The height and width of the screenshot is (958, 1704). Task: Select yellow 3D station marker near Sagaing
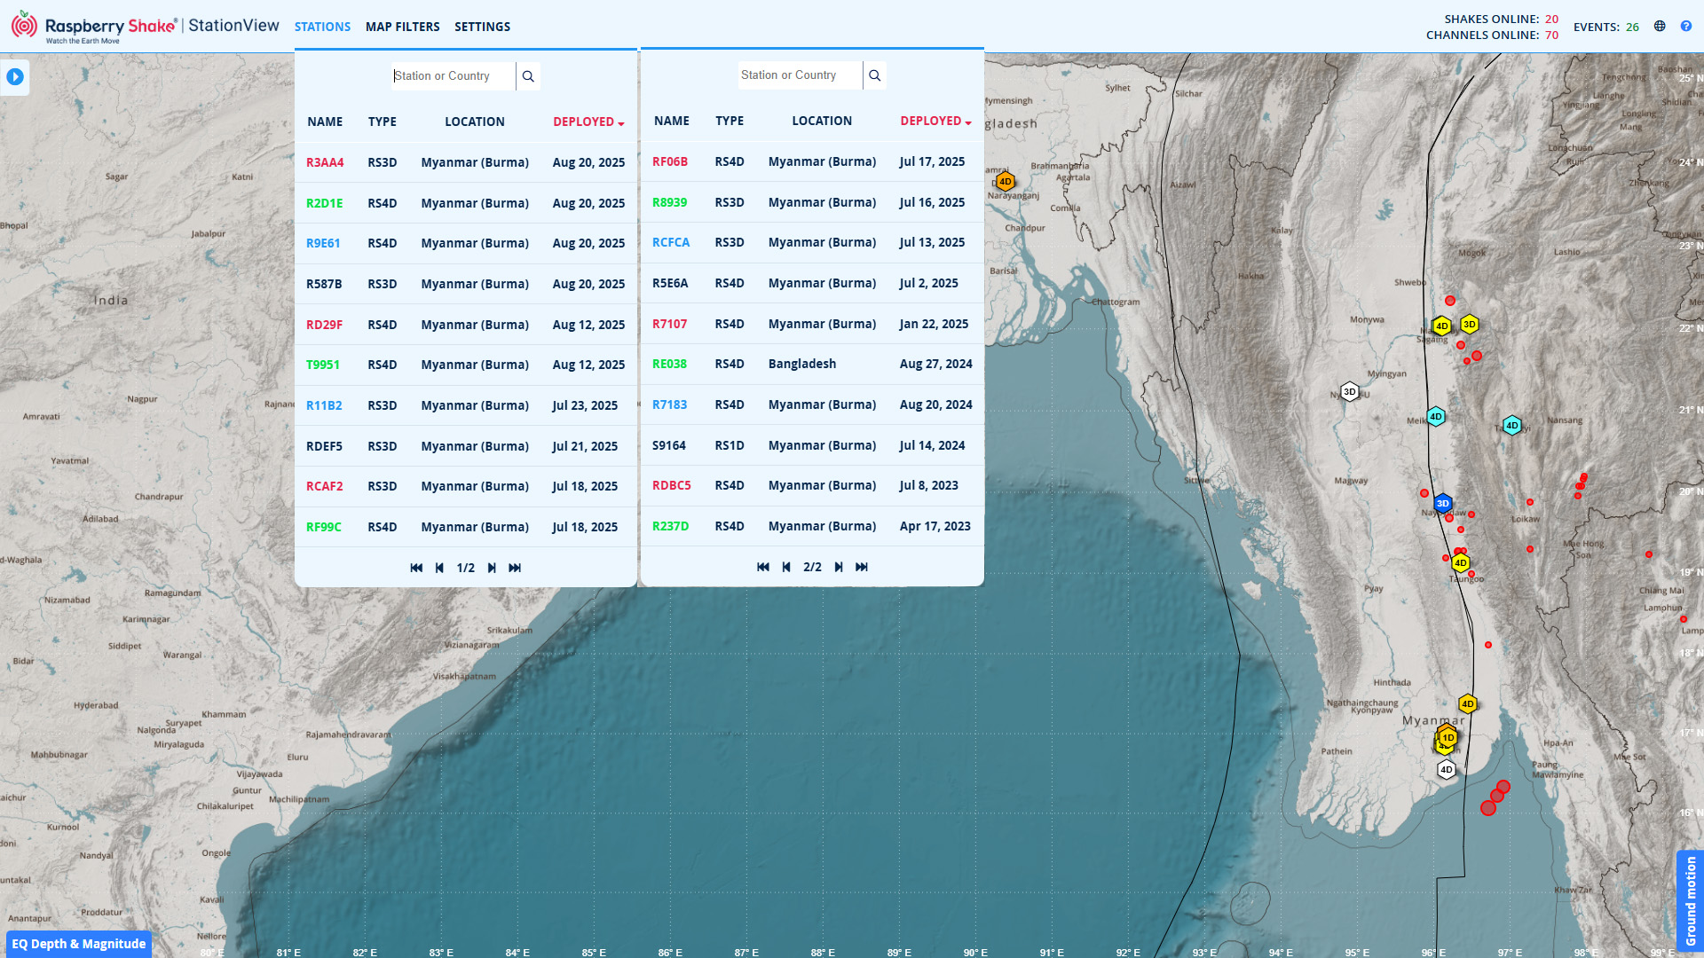click(x=1470, y=324)
